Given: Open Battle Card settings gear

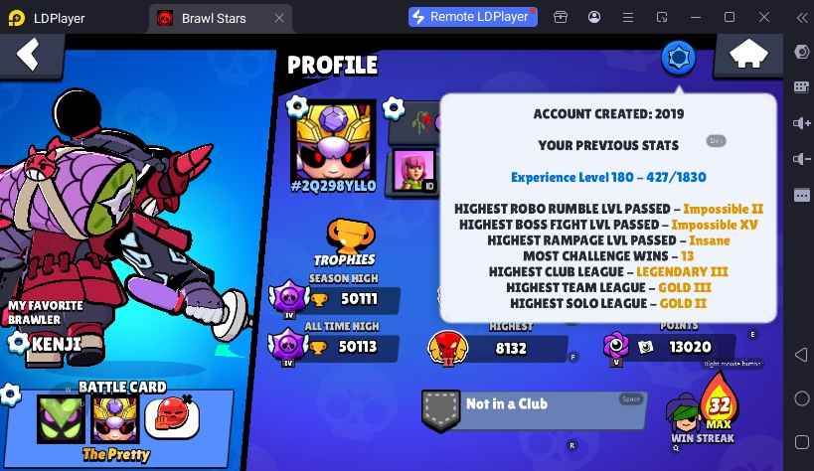Looking at the screenshot, I should (x=11, y=395).
